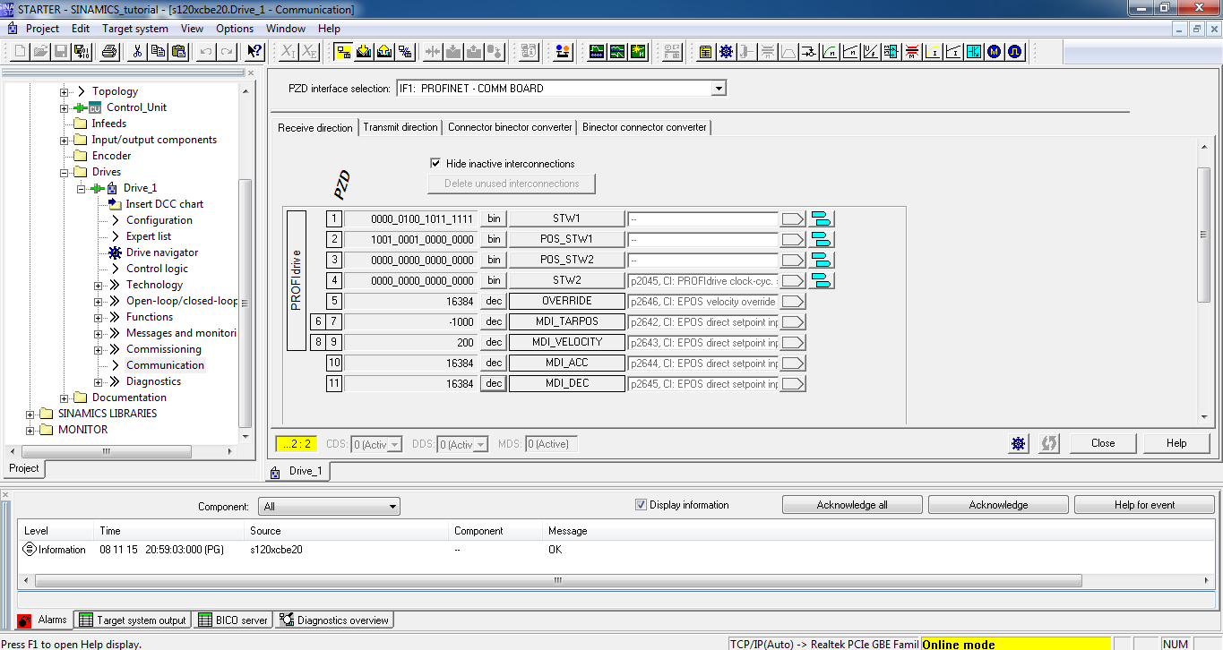Click the cyan-background valve-shaped toolbar icon

click(x=974, y=52)
